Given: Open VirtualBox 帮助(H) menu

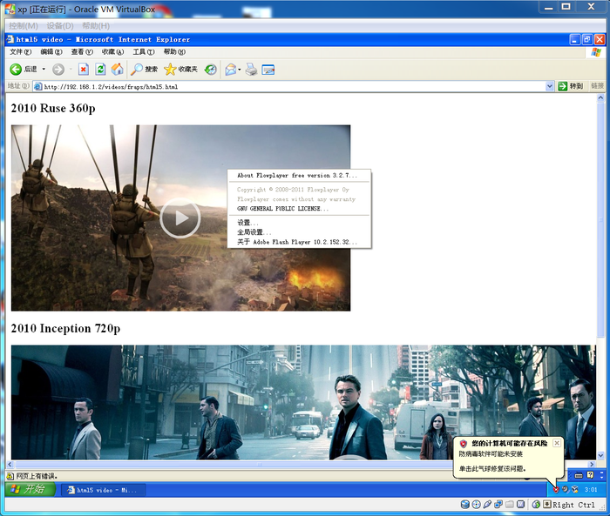Looking at the screenshot, I should [96, 25].
